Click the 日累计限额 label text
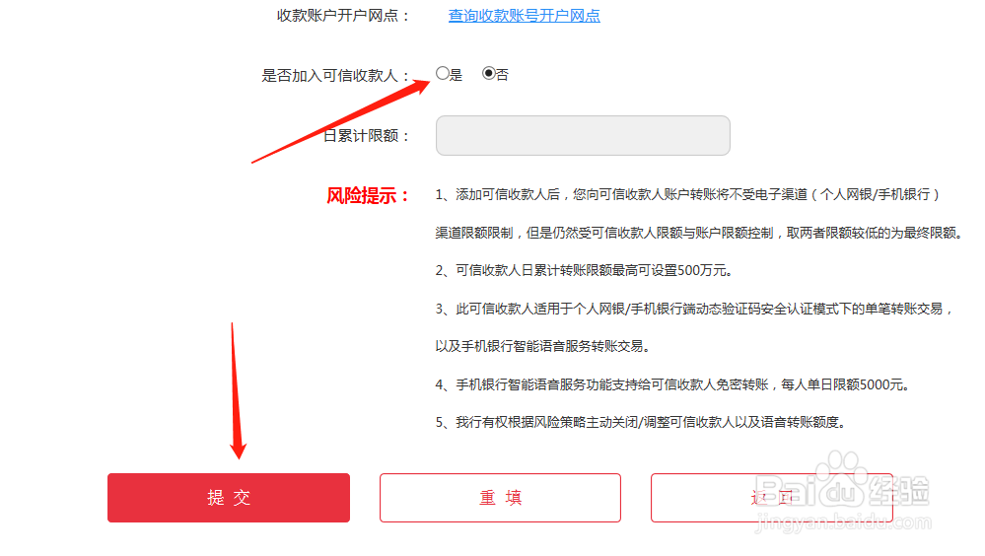Screen dimensions: 985x556 pyautogui.click(x=366, y=135)
